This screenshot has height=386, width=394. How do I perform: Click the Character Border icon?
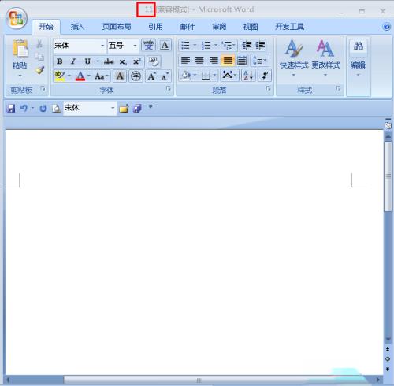[165, 45]
